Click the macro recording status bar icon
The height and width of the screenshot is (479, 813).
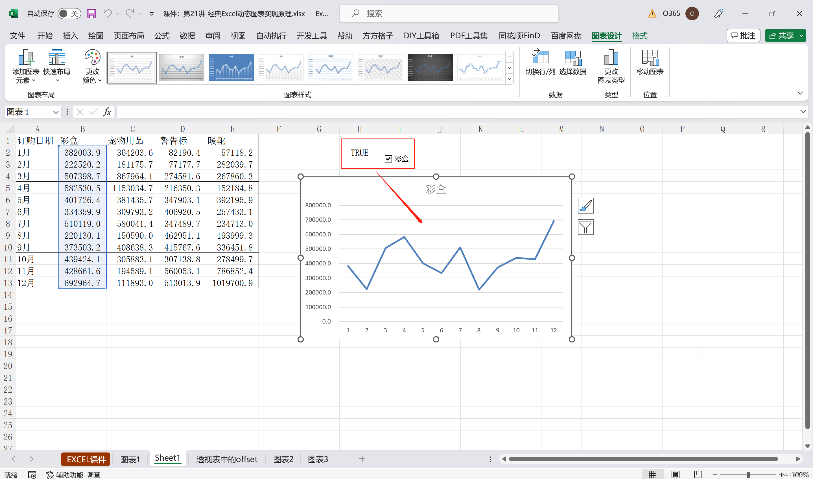32,474
